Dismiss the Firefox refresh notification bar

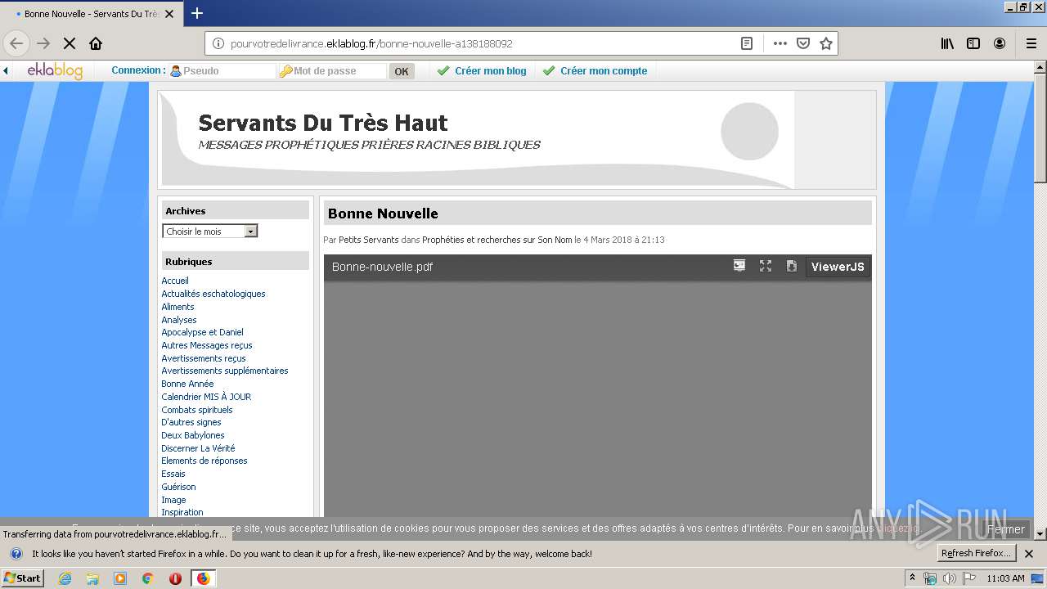pos(1029,554)
